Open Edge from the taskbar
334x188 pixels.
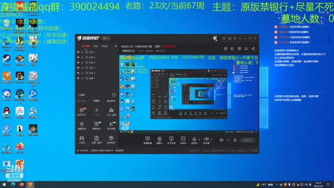coord(13,184)
